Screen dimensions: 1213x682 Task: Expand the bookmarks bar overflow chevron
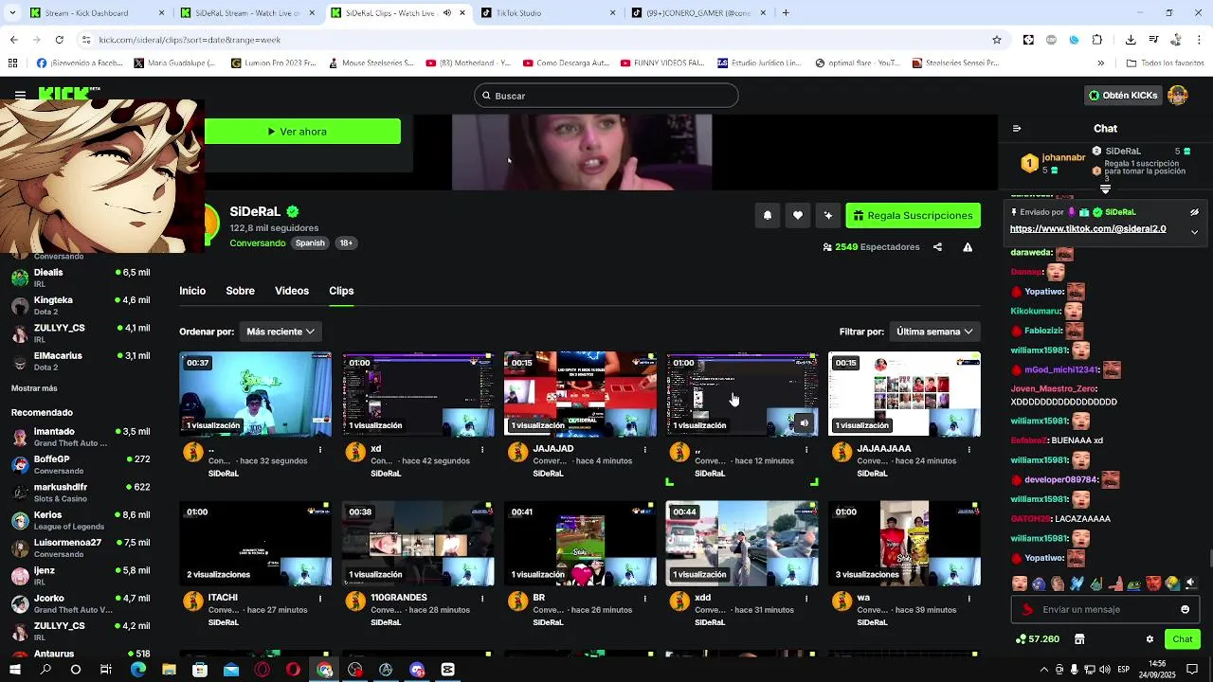[1100, 63]
